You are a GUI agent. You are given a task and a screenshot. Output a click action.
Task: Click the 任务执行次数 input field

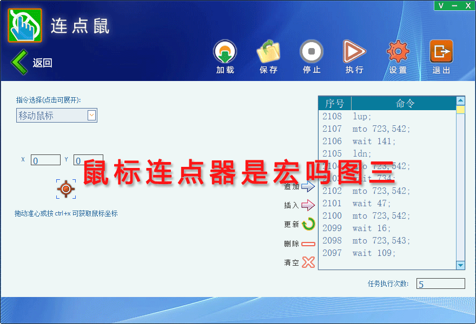pyautogui.click(x=440, y=283)
